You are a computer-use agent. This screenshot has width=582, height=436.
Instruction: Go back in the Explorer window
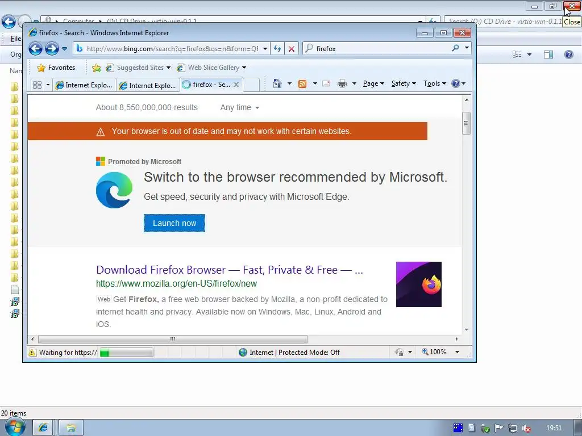[9, 22]
